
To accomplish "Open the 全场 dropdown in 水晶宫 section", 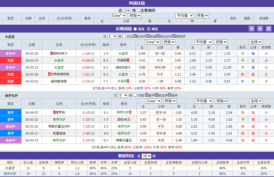I will (x=256, y=42).
